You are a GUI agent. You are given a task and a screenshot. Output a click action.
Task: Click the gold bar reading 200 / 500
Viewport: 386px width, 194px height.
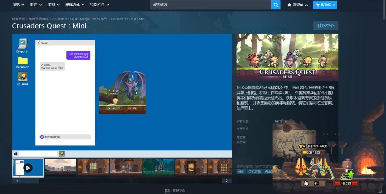313,153
